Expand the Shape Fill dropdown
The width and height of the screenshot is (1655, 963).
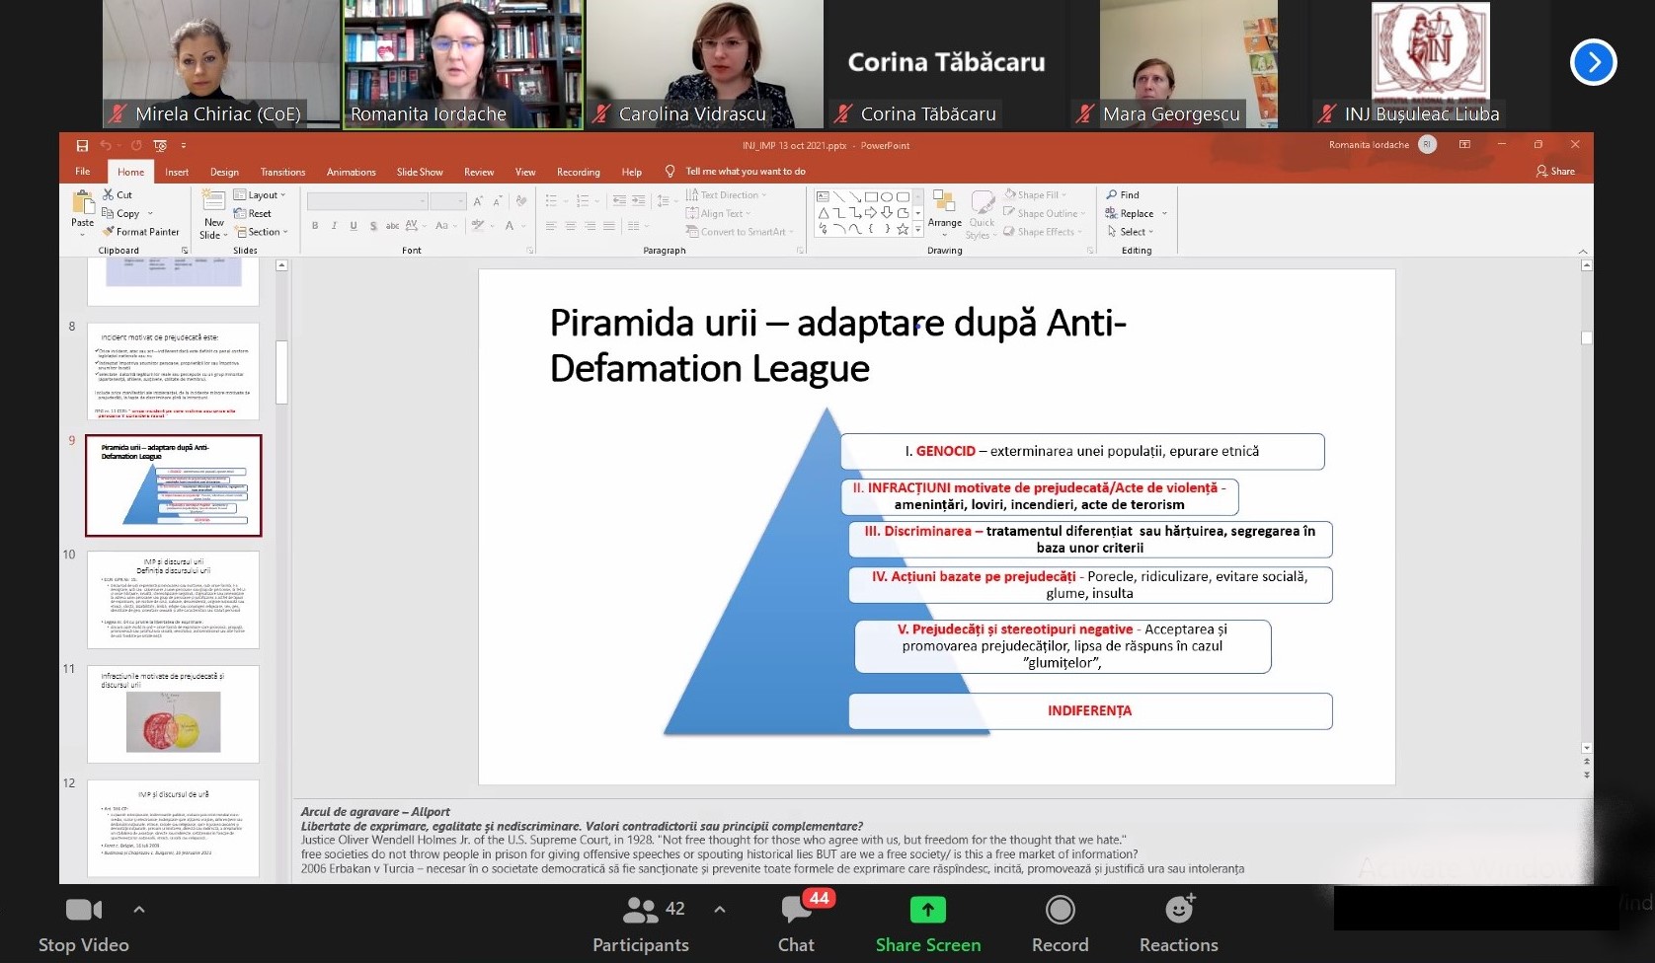(x=1036, y=195)
